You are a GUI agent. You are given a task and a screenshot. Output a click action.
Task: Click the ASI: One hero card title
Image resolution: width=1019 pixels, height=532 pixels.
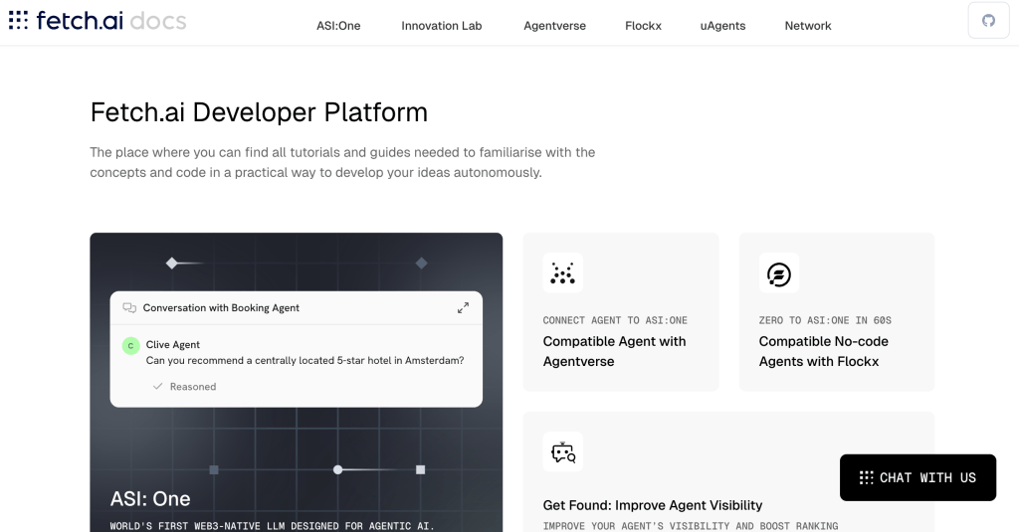(150, 499)
